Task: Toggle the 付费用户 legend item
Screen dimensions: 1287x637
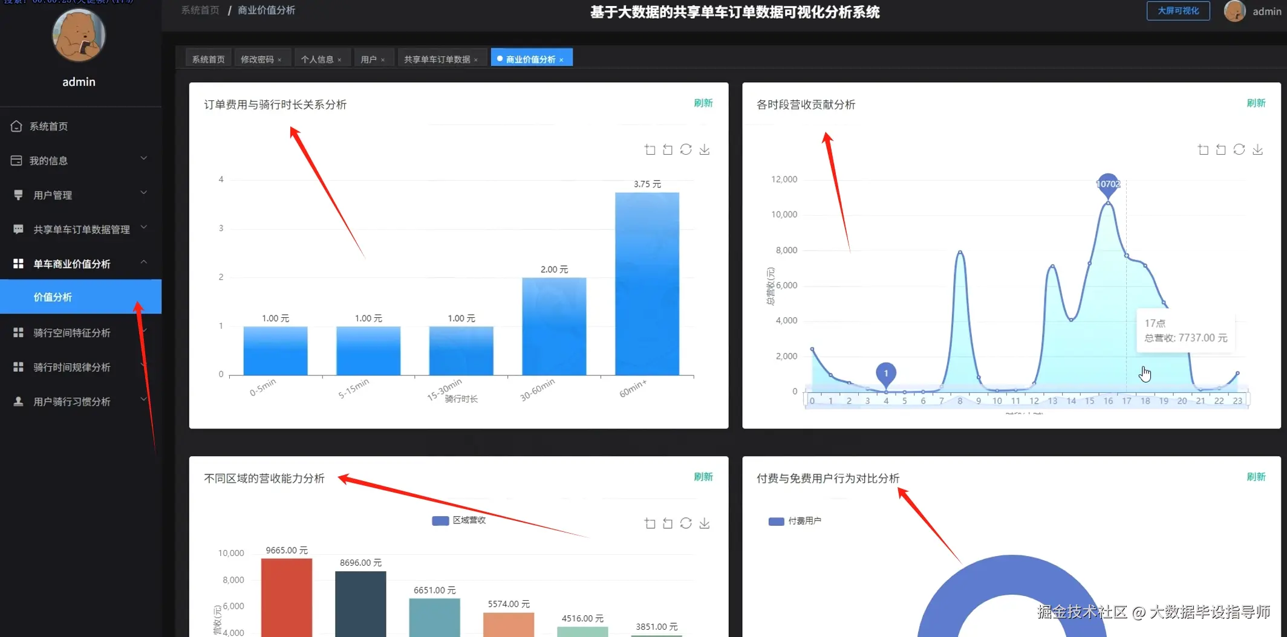Action: (x=795, y=520)
